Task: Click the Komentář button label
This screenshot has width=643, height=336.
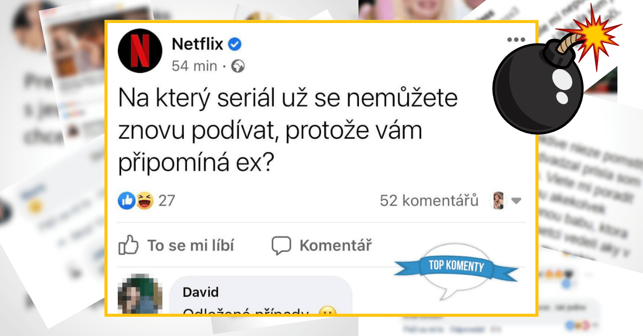Action: point(335,246)
